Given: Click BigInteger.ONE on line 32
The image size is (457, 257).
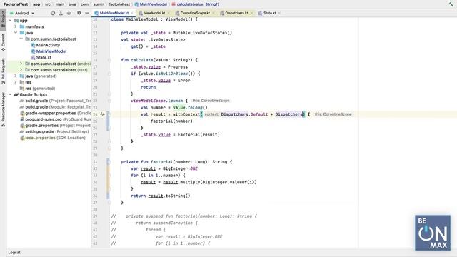Looking at the screenshot, I should [180, 168].
